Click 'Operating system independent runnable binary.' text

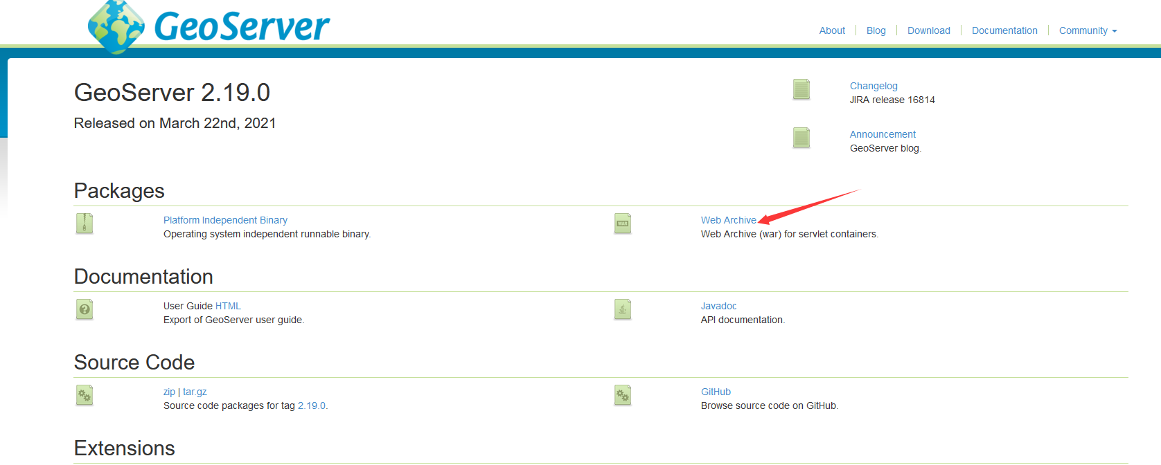[x=267, y=234]
